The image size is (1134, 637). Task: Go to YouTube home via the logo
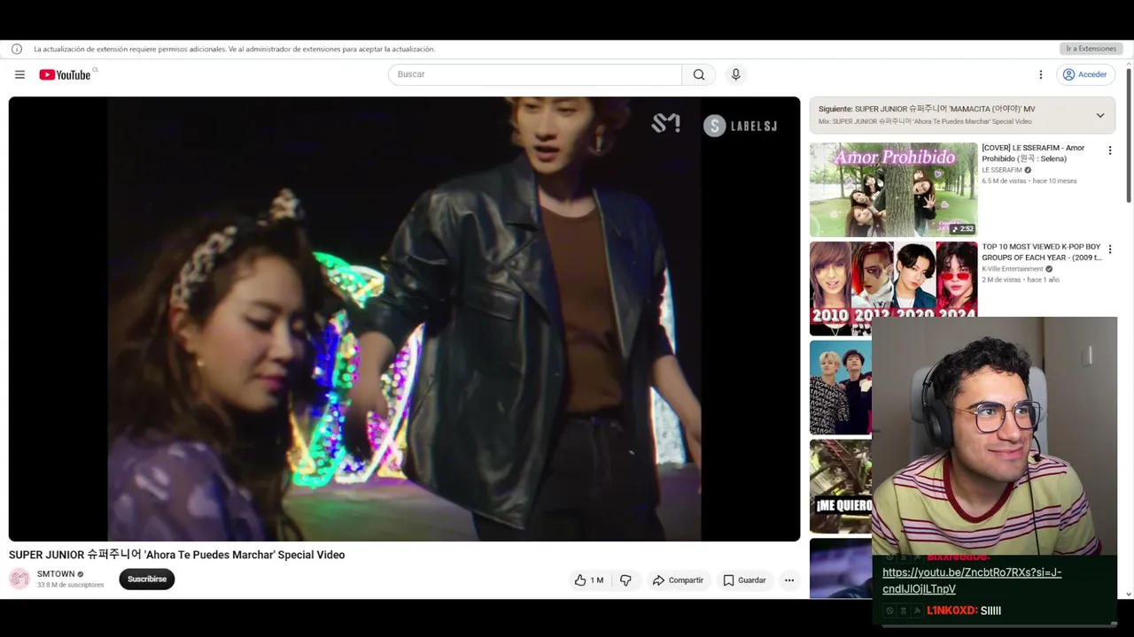click(x=65, y=74)
